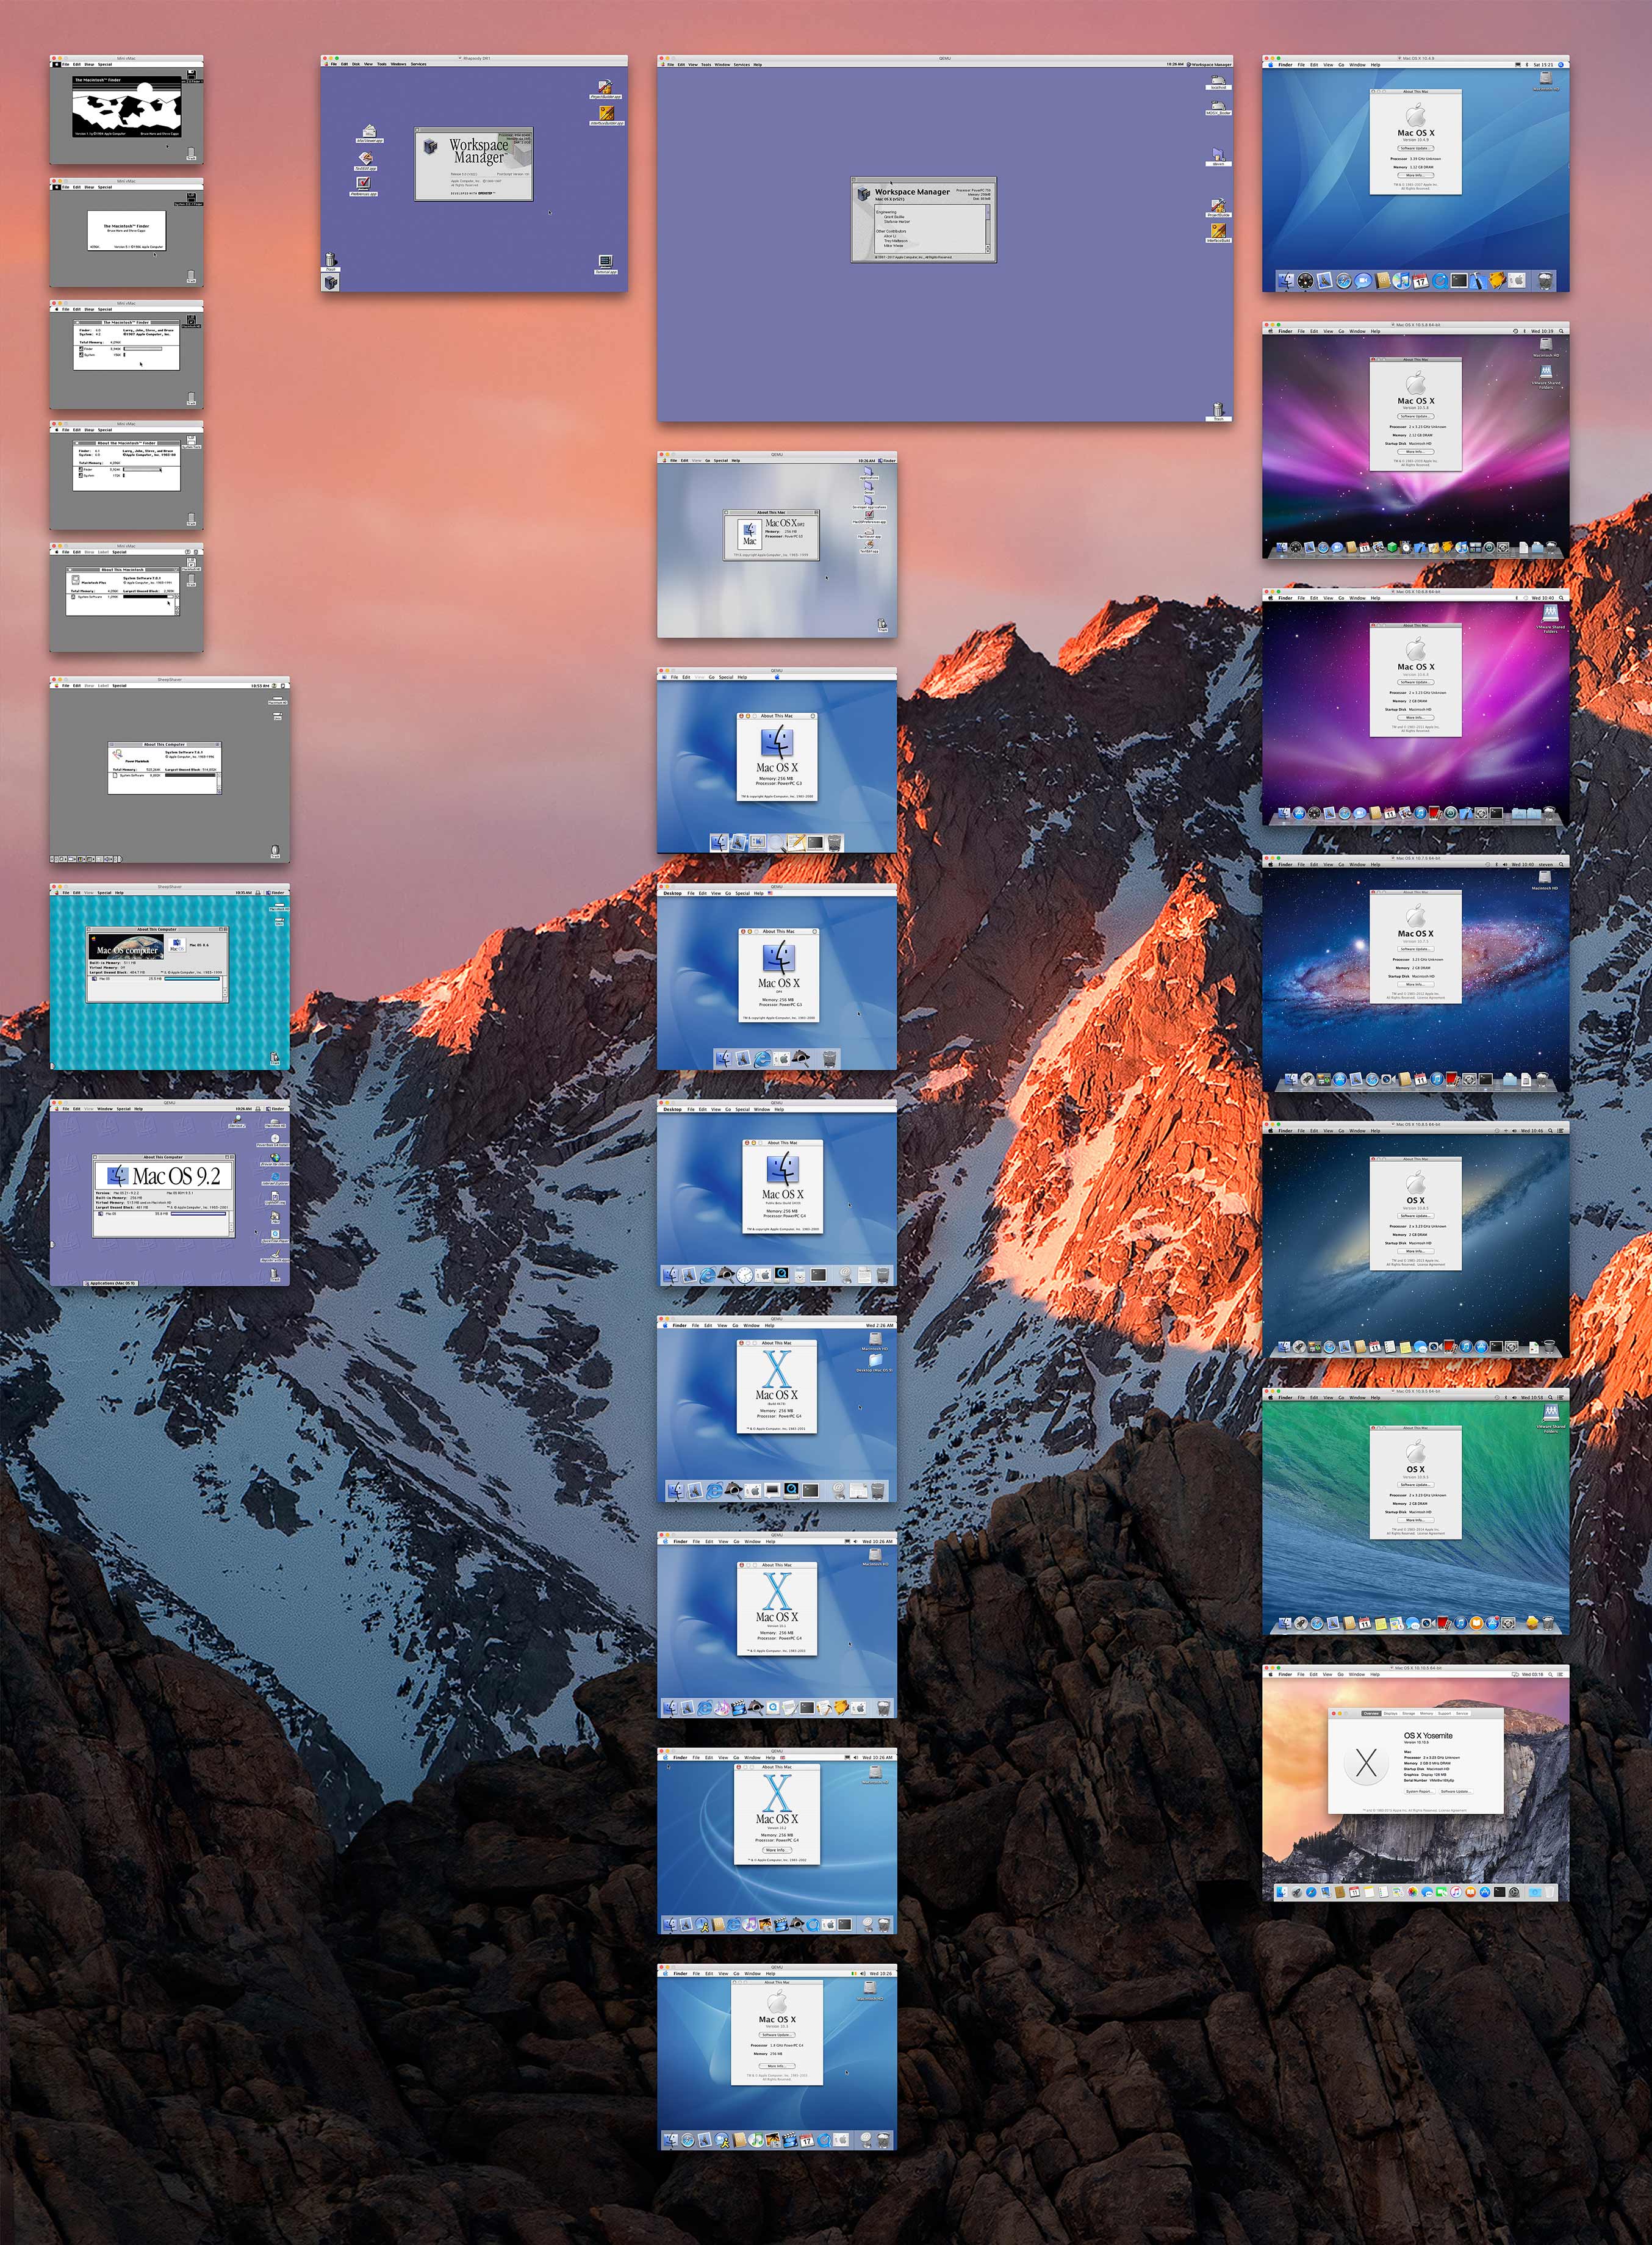The width and height of the screenshot is (1652, 2245).
Task: Click 'Version 10.4.9' text in About This Mac
Action: pyautogui.click(x=1416, y=140)
